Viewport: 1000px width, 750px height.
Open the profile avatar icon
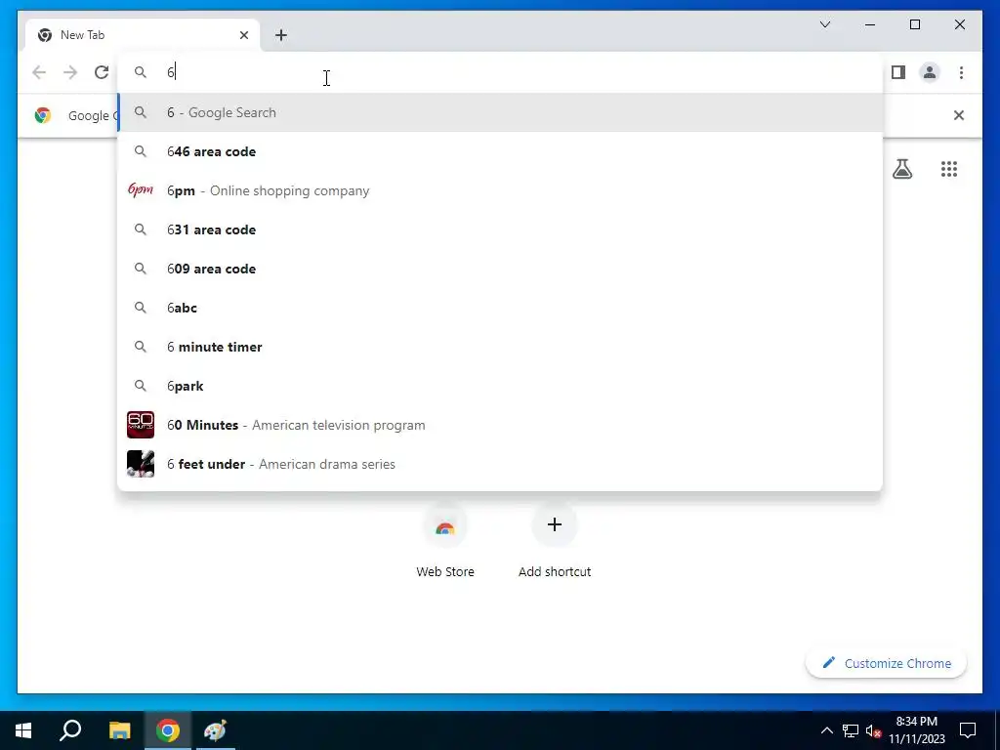(930, 72)
